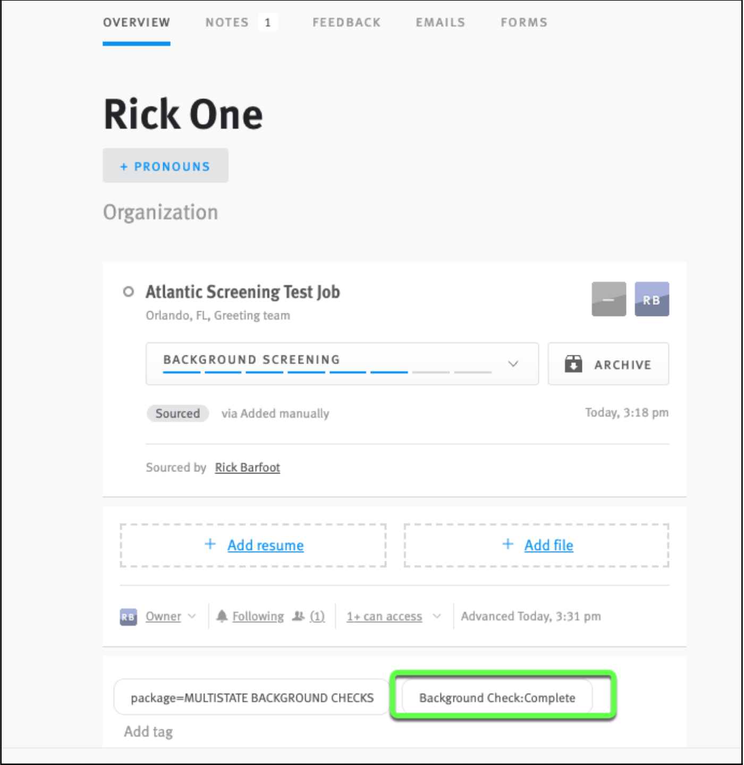This screenshot has width=744, height=765.
Task: Select the circle next to Atlantic Screening Test Job
Action: pyautogui.click(x=129, y=292)
